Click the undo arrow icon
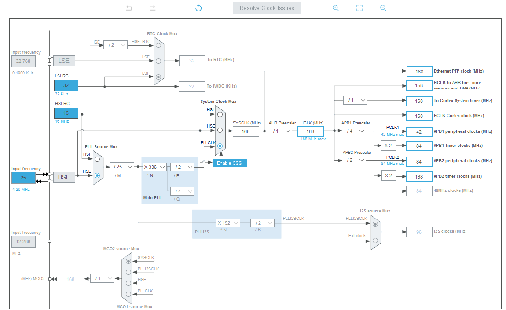The width and height of the screenshot is (506, 310). click(128, 7)
